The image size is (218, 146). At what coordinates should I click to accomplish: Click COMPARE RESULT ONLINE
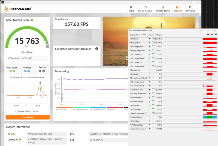click(x=27, y=111)
